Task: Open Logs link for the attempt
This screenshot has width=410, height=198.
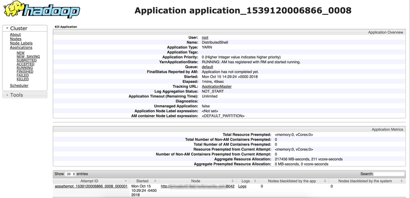Action: [x=242, y=186]
